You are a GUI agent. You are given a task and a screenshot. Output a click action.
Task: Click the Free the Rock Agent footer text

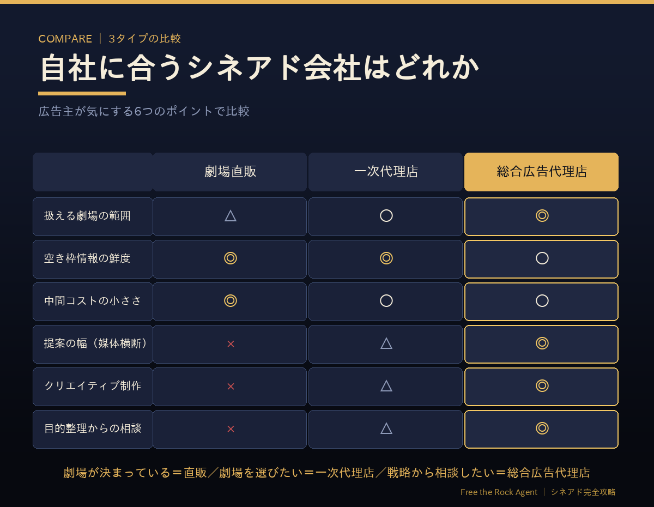(x=499, y=492)
